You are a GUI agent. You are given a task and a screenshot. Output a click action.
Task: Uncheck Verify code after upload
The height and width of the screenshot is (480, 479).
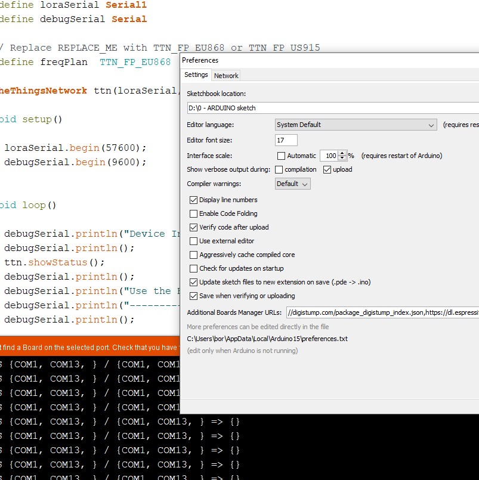[193, 227]
